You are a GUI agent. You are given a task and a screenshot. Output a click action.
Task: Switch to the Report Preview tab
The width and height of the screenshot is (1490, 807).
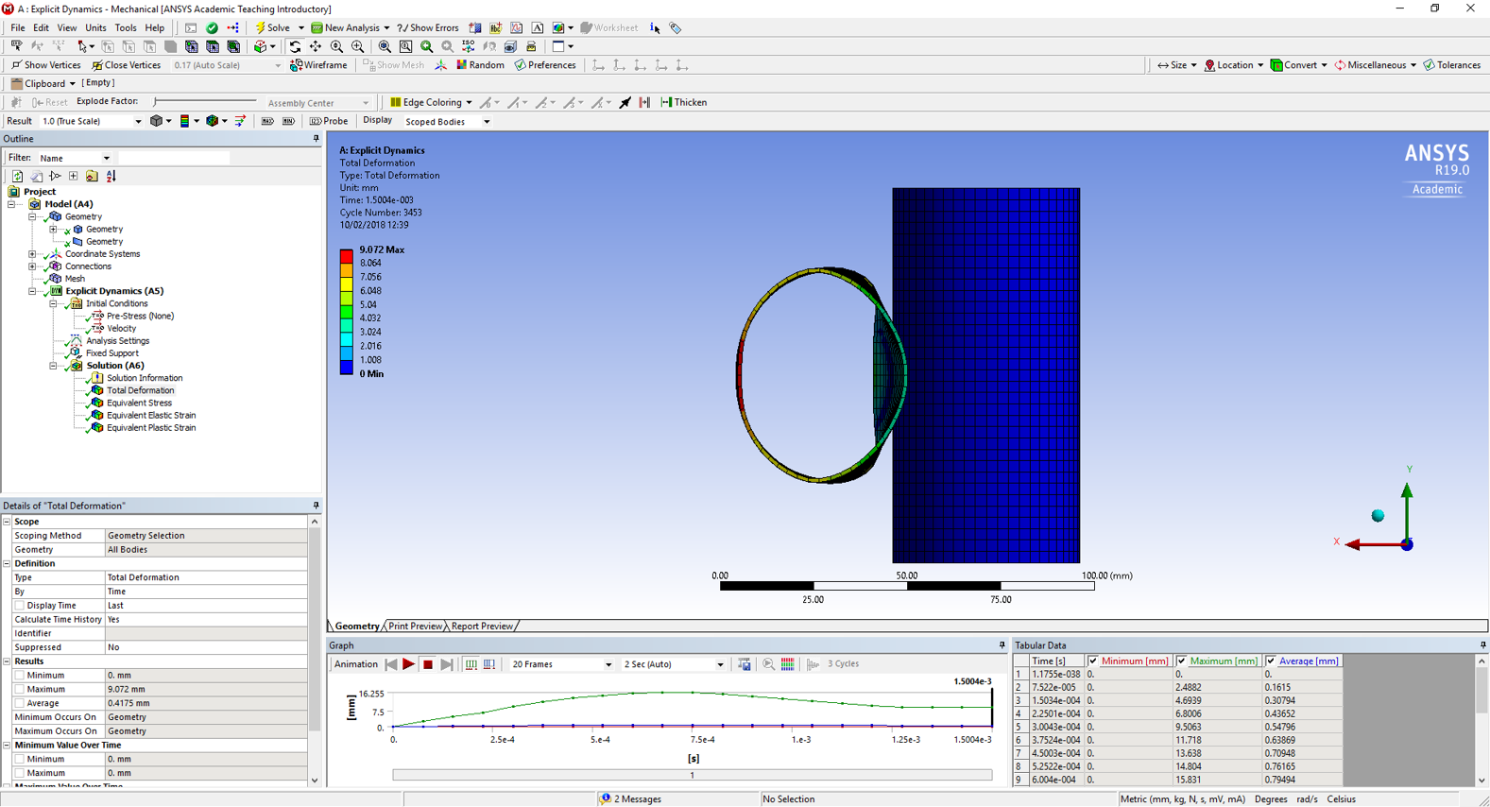(x=482, y=627)
